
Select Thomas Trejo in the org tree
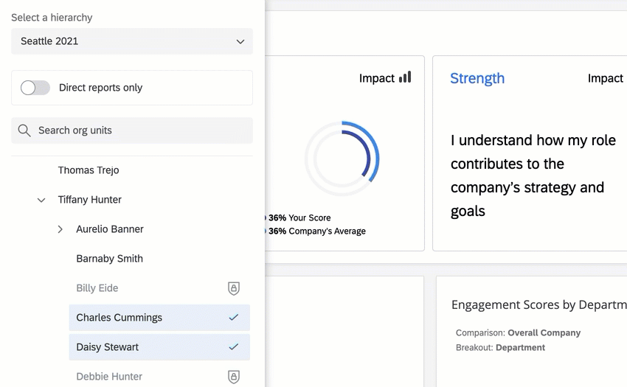pyautogui.click(x=89, y=170)
